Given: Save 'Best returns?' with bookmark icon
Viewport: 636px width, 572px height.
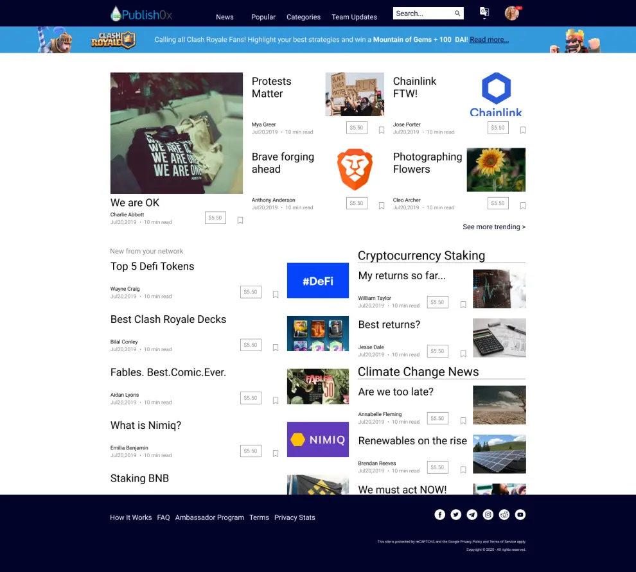Looking at the screenshot, I should pos(463,354).
